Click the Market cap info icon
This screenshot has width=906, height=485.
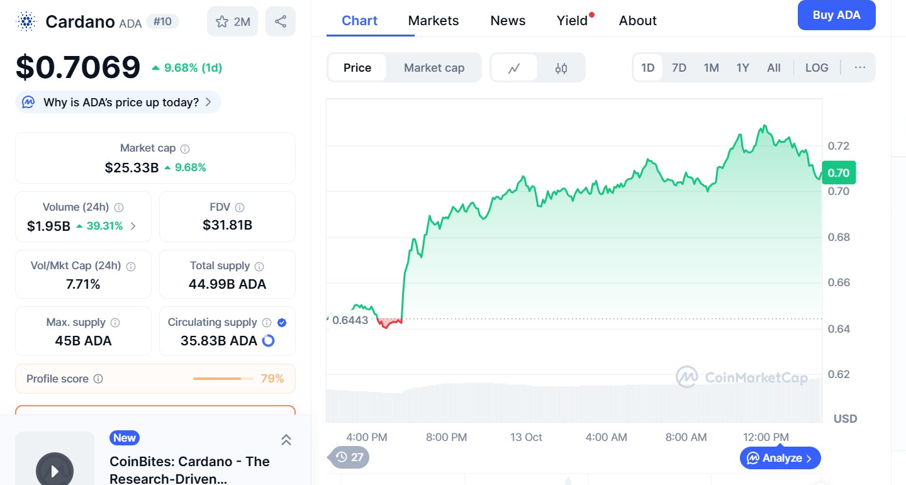pyautogui.click(x=185, y=149)
